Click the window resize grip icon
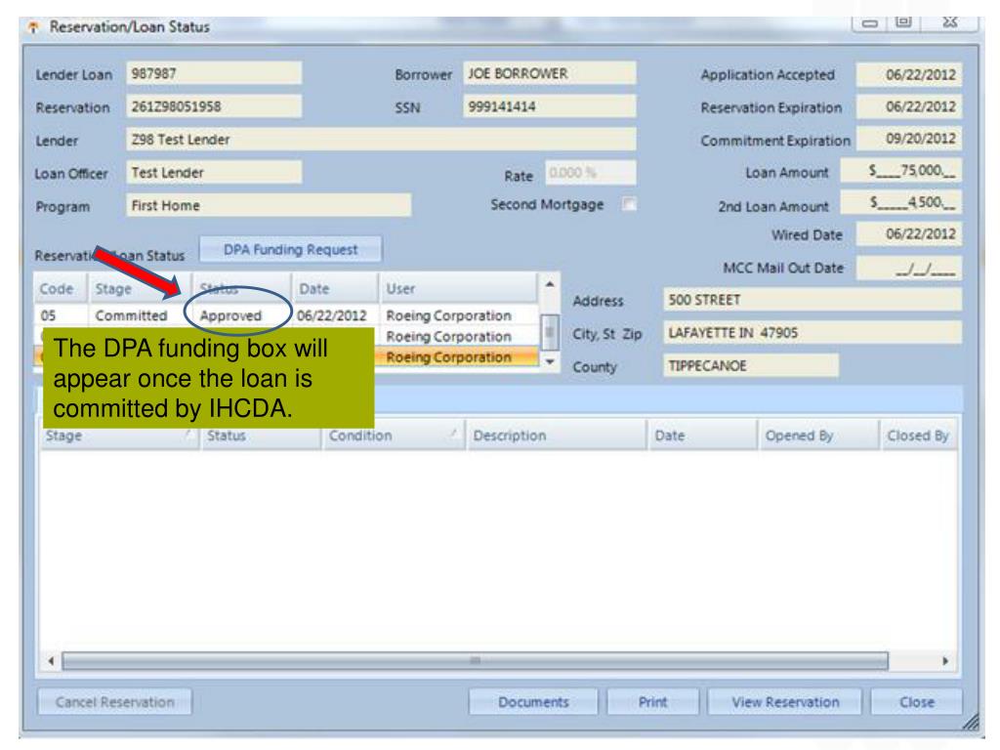 [x=971, y=722]
